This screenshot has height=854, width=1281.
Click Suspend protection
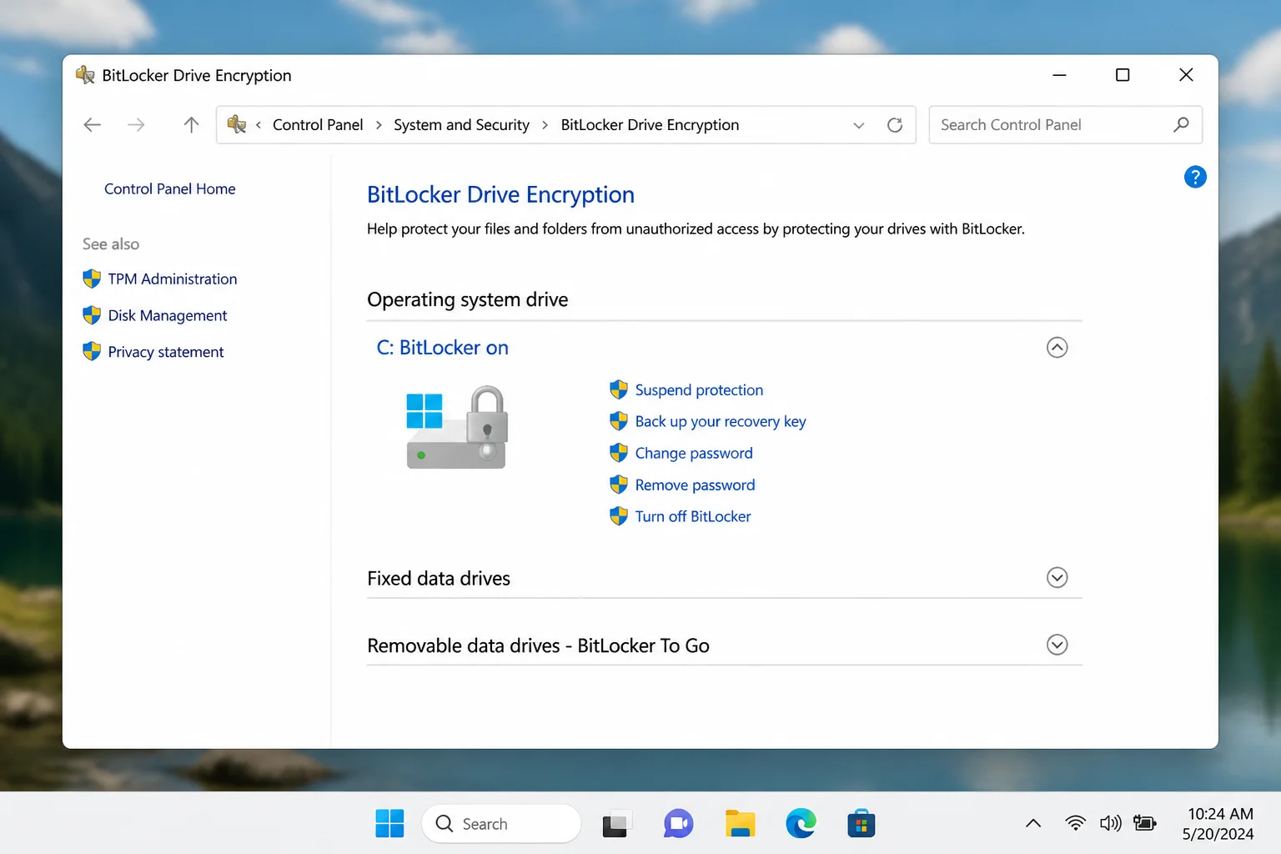pos(699,390)
